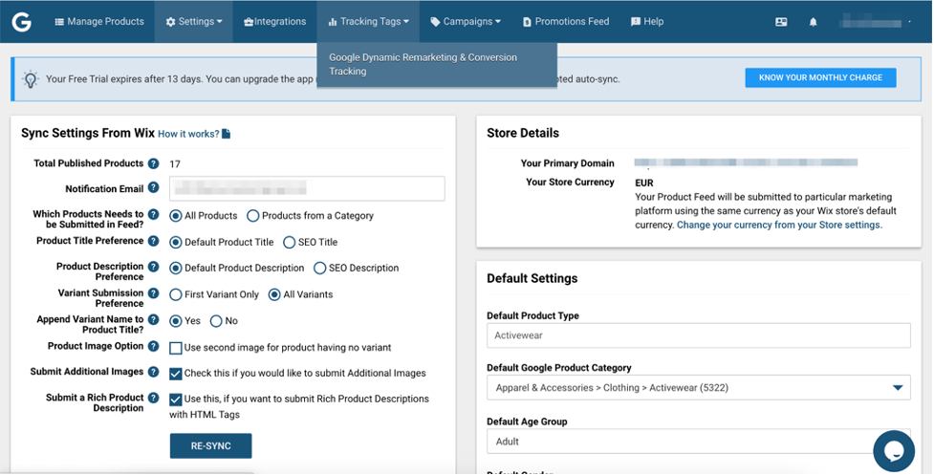The width and height of the screenshot is (934, 475).
Task: Click the EUR store currency value
Action: point(644,184)
